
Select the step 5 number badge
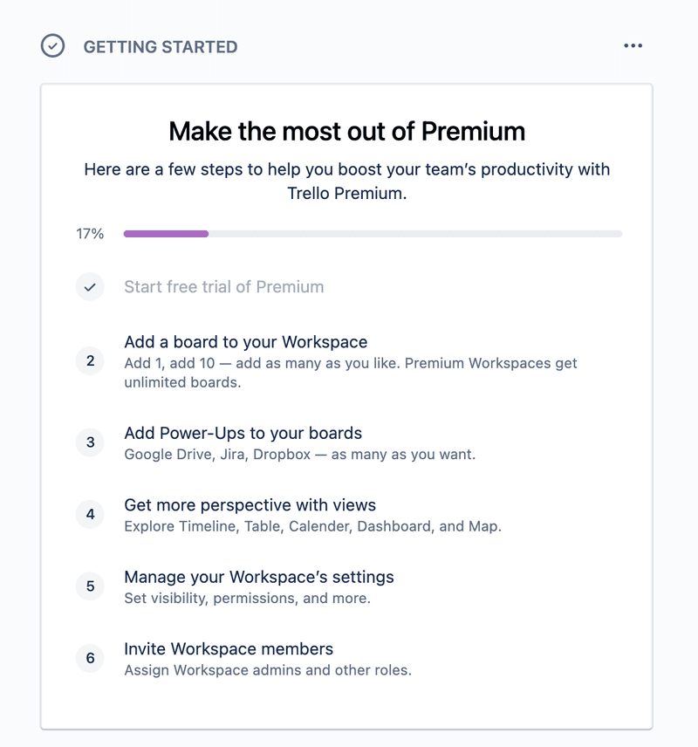[x=90, y=586]
